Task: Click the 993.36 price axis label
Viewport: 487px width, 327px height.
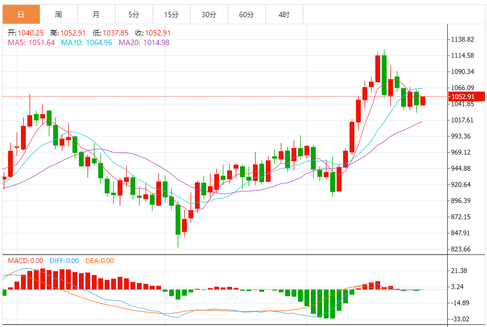Action: (x=461, y=136)
